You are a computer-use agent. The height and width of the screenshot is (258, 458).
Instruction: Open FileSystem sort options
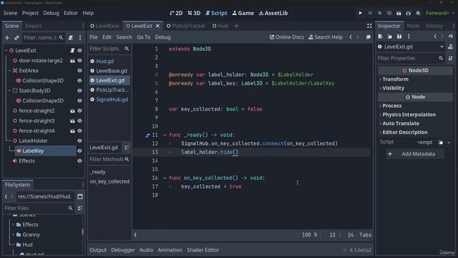80,209
